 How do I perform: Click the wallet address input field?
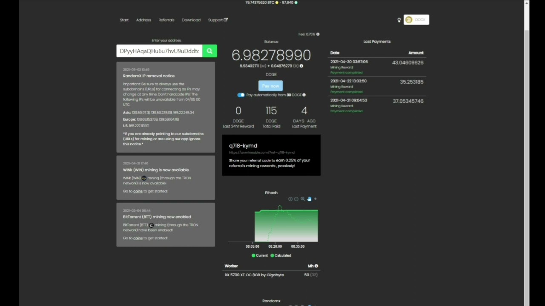159,51
